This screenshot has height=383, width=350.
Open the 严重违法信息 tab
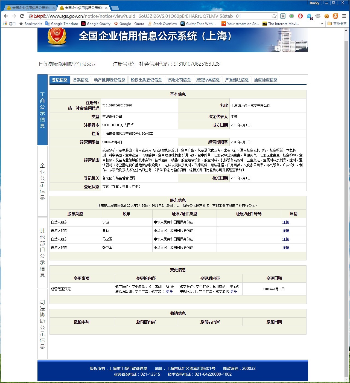[x=237, y=80]
